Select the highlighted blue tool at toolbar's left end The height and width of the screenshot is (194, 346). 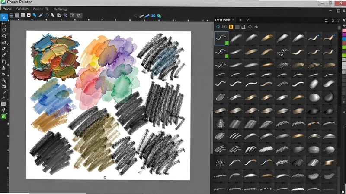coord(4,17)
